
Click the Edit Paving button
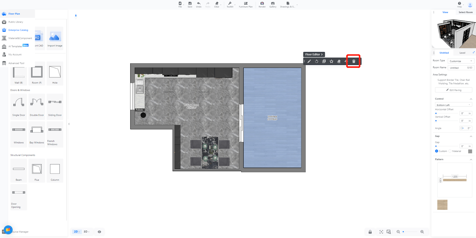(x=453, y=90)
